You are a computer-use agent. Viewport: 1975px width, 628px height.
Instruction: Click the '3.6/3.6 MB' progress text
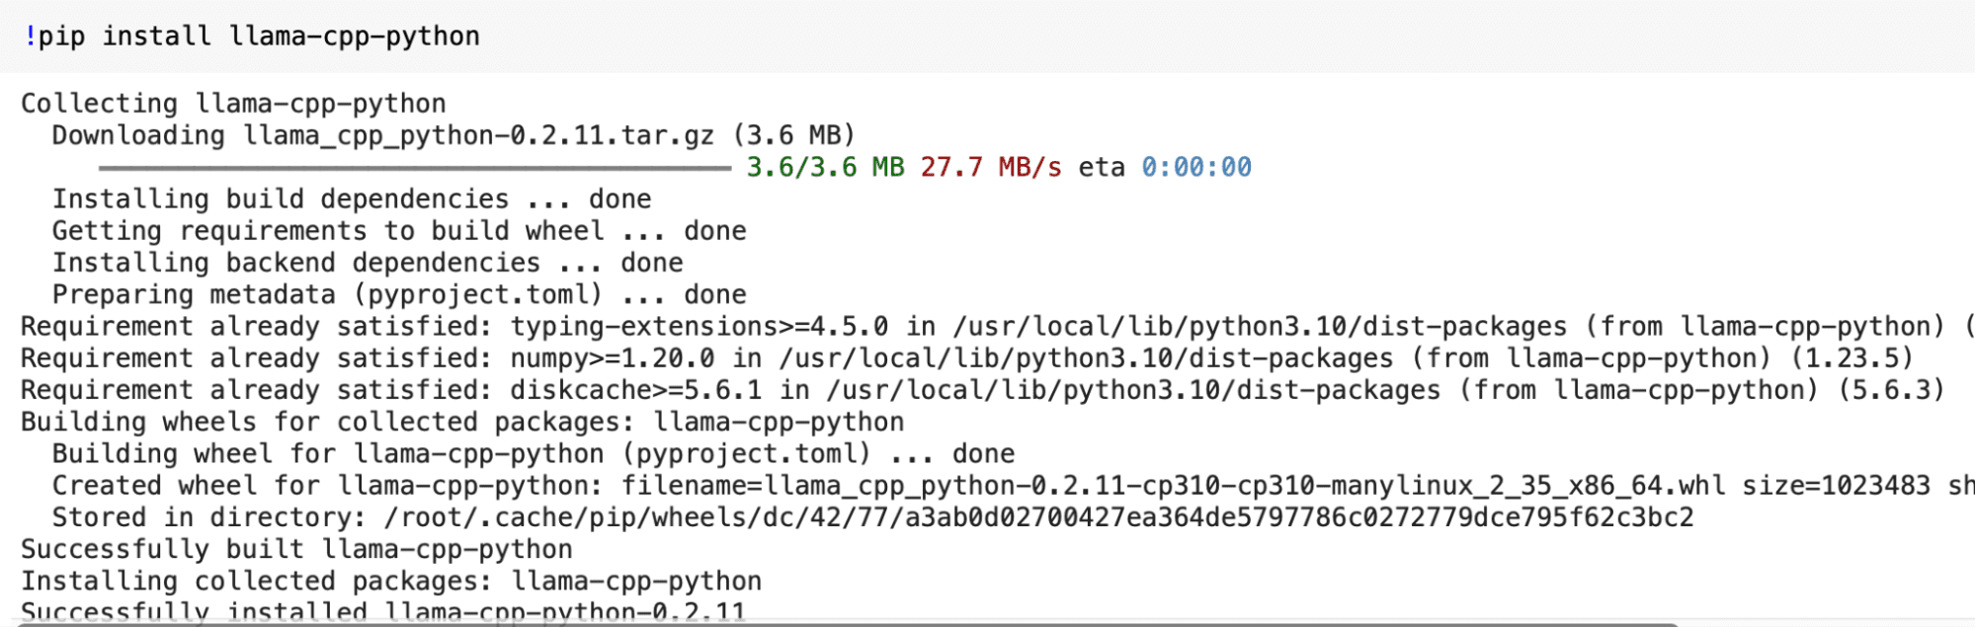pyautogui.click(x=825, y=168)
